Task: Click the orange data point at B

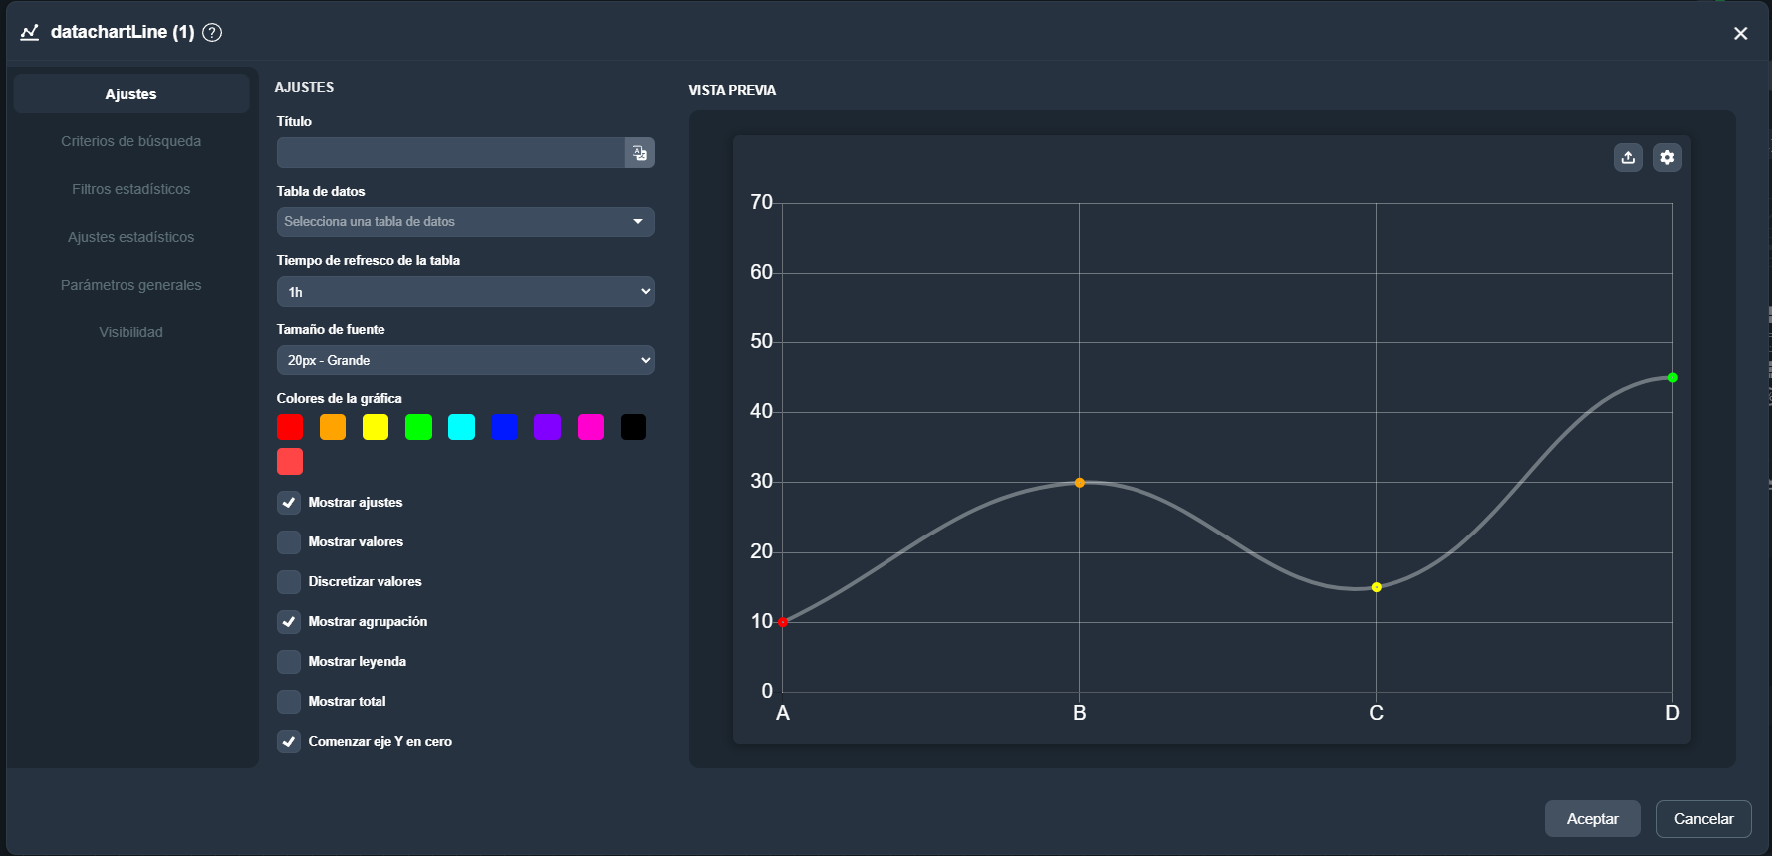Action: [x=1079, y=483]
